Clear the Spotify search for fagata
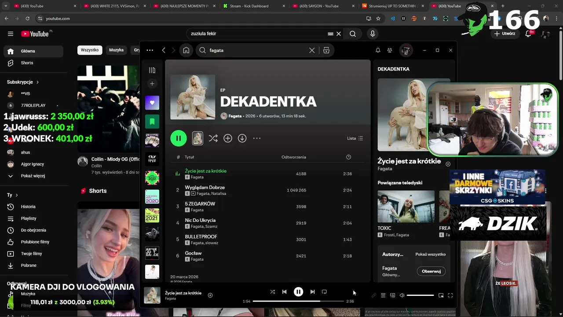Image resolution: width=563 pixels, height=317 pixels. click(x=312, y=50)
